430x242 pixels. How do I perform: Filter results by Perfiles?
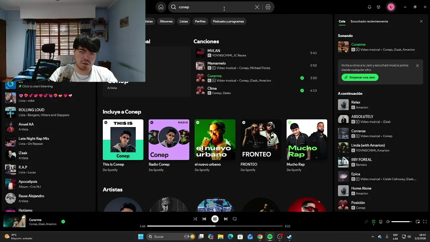coord(200,22)
